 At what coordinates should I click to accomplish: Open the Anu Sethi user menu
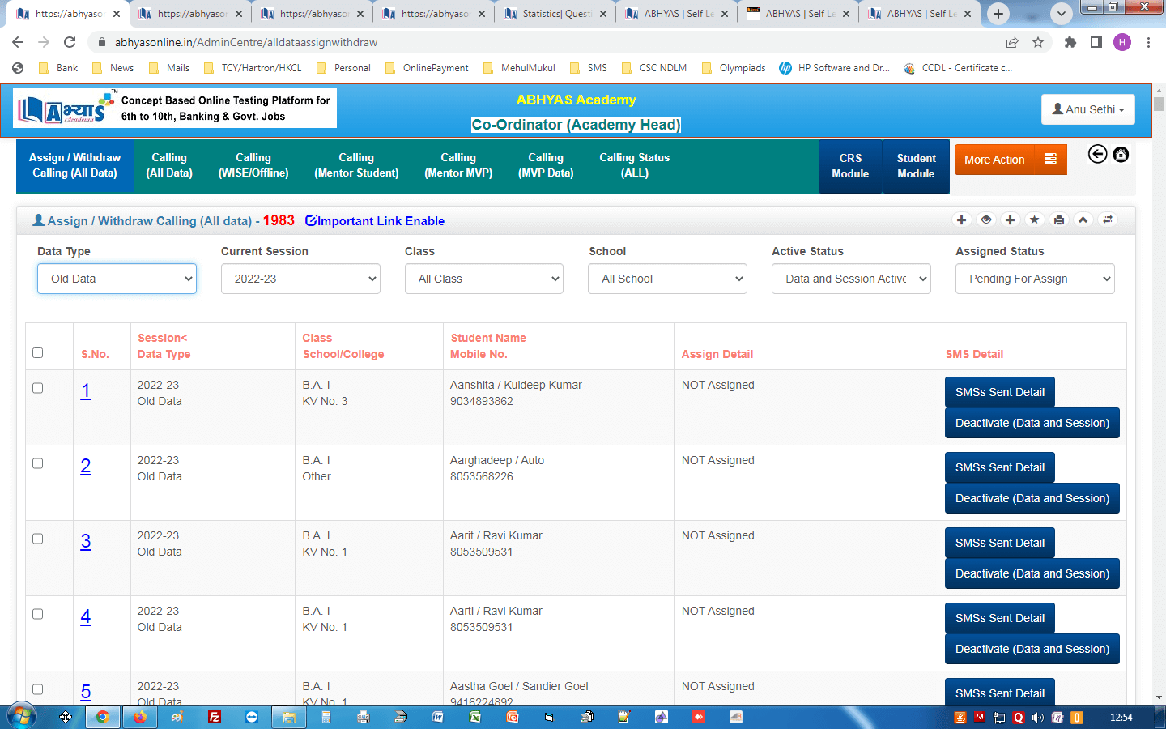1087,109
